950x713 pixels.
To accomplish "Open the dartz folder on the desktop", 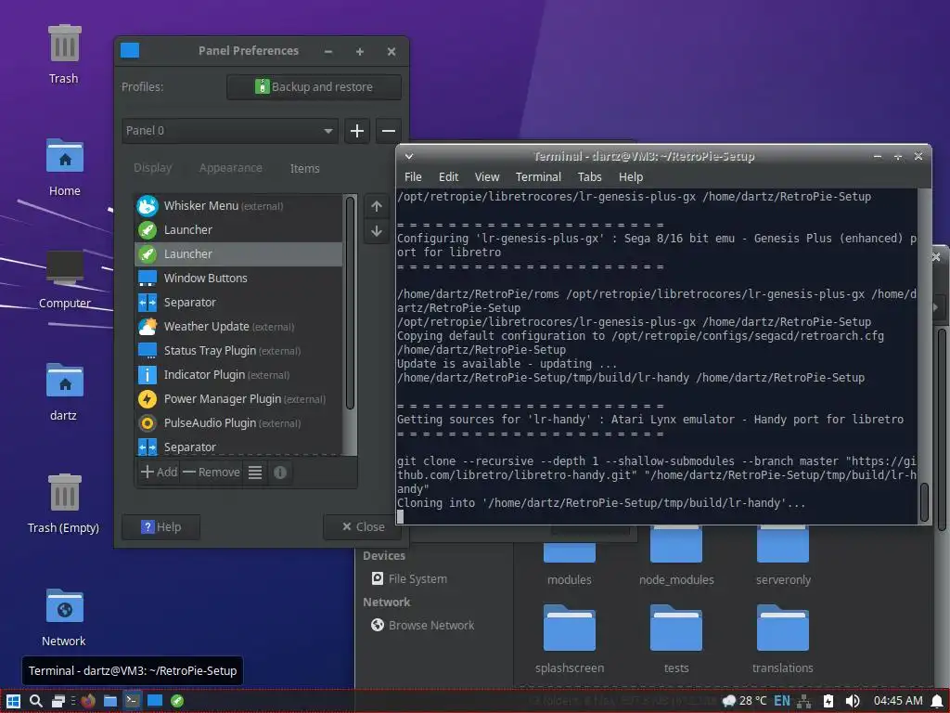I will [x=64, y=392].
